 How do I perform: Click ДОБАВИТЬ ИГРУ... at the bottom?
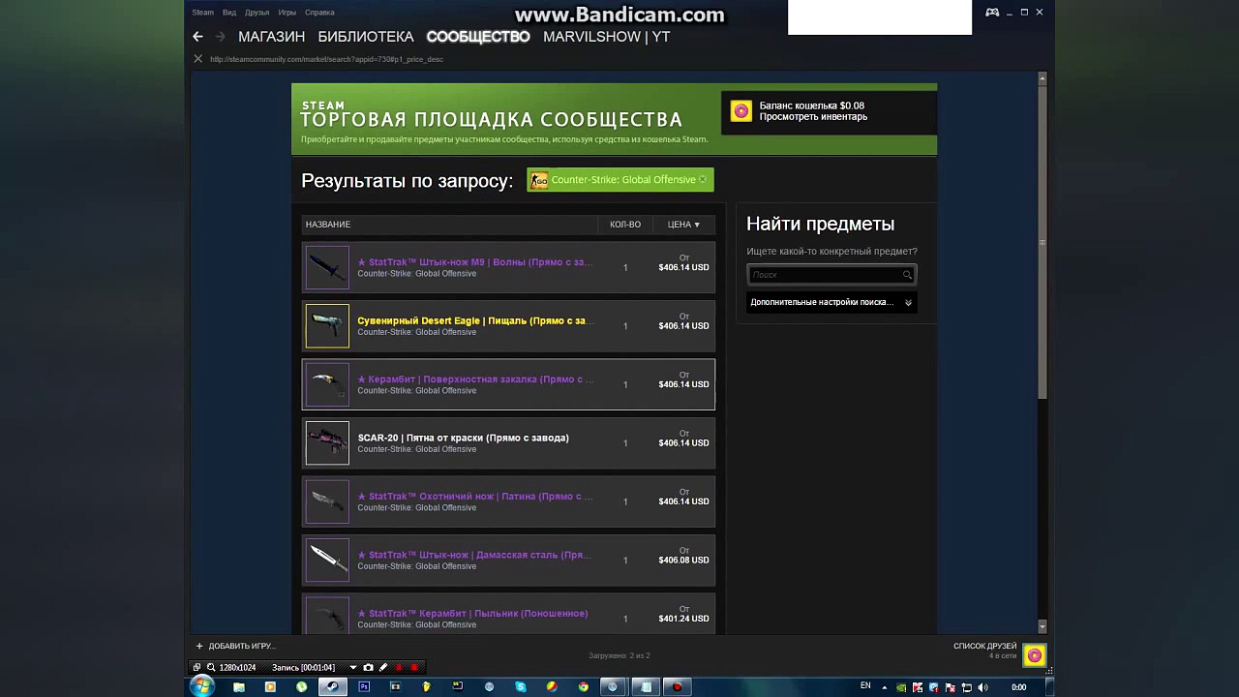click(x=241, y=646)
